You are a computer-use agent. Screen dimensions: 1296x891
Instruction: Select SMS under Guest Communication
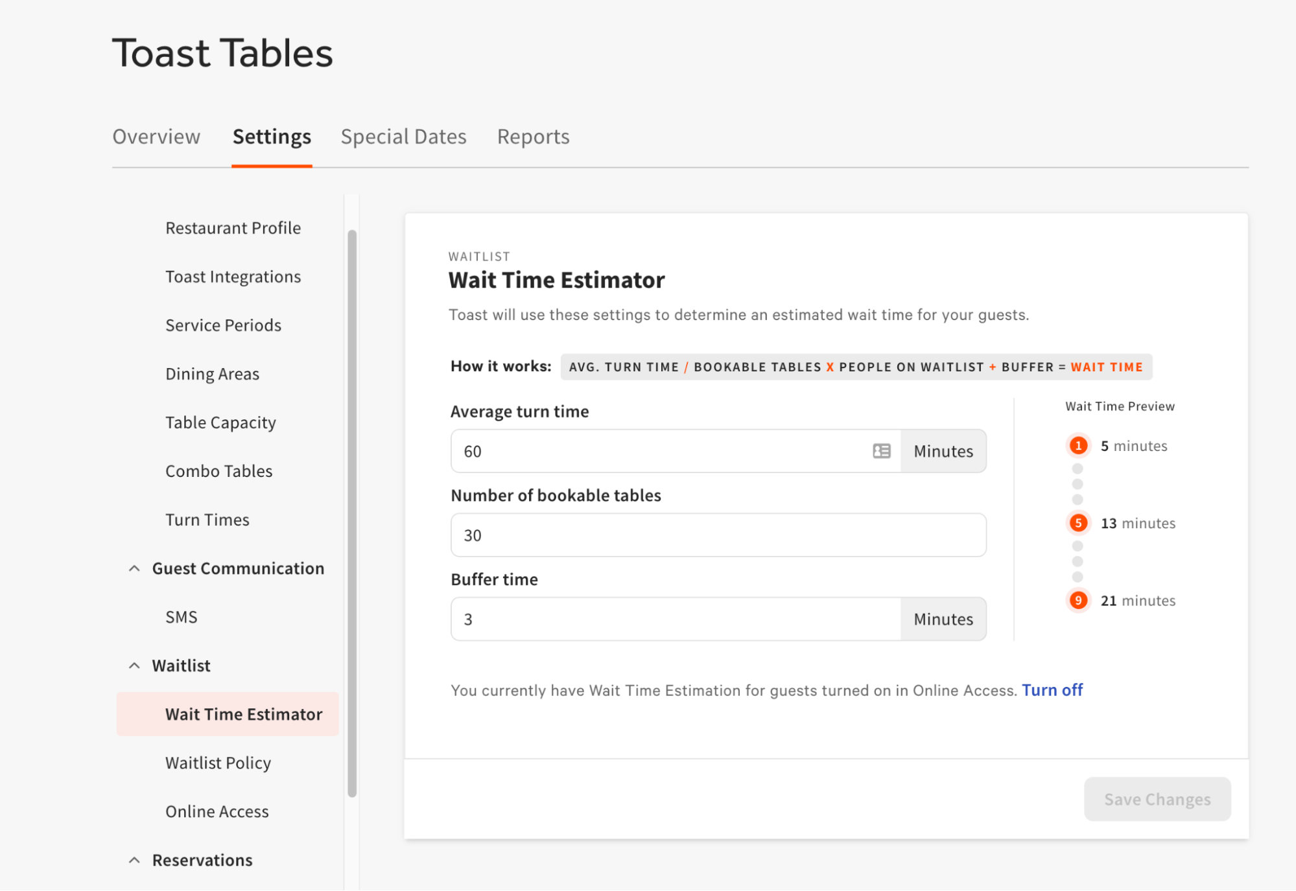(181, 616)
